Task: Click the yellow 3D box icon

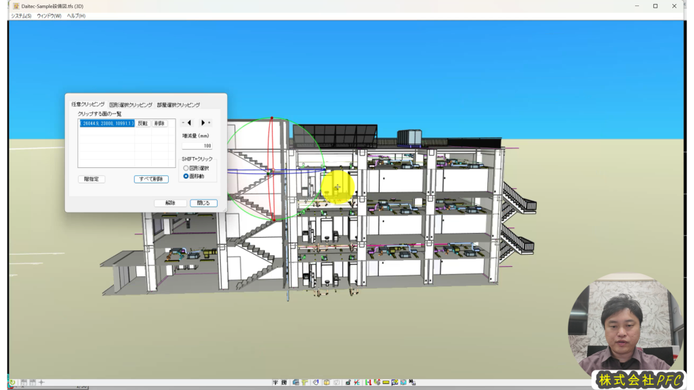Action: tap(326, 383)
